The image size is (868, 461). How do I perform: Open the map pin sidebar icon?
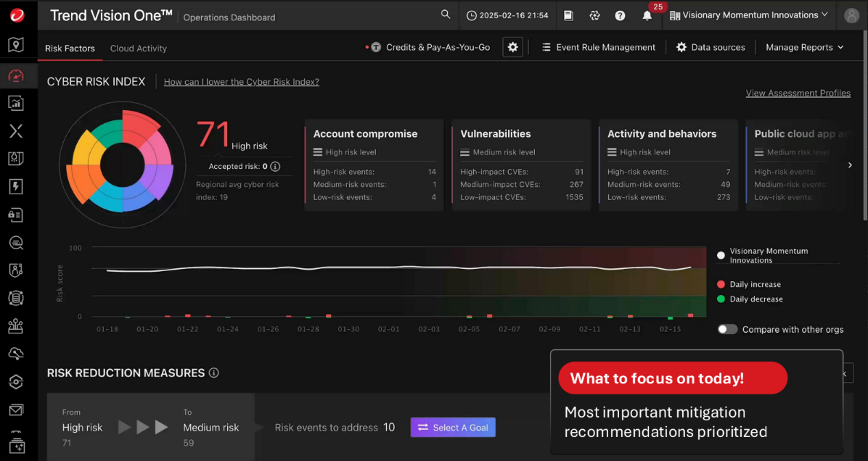pos(16,46)
